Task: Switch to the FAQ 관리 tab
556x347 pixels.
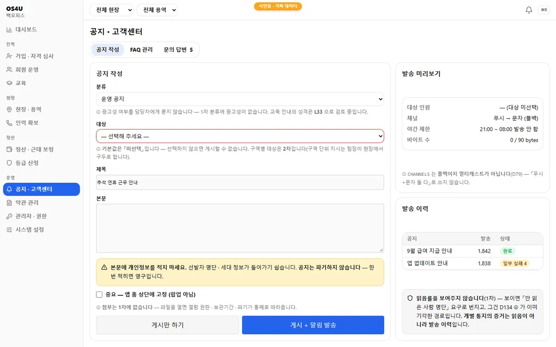Action: (x=141, y=50)
